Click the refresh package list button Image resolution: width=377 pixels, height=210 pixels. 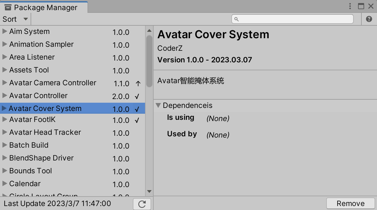pos(142,204)
